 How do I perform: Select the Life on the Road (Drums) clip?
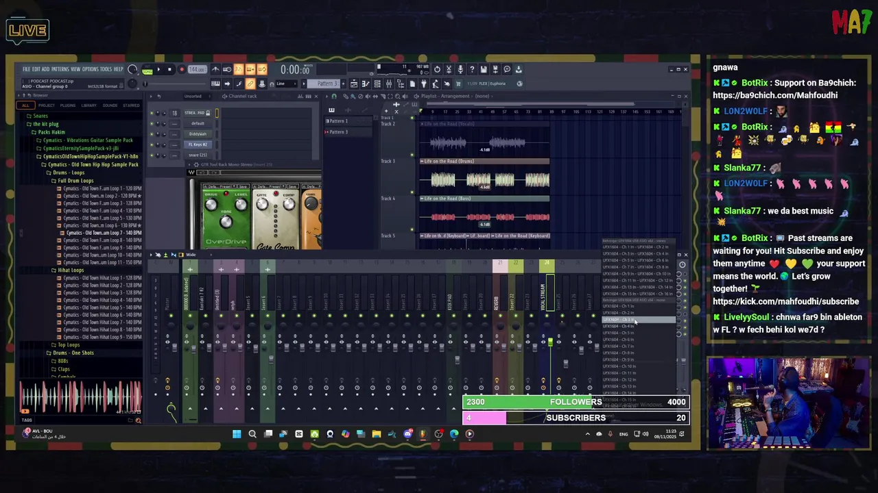484,178
